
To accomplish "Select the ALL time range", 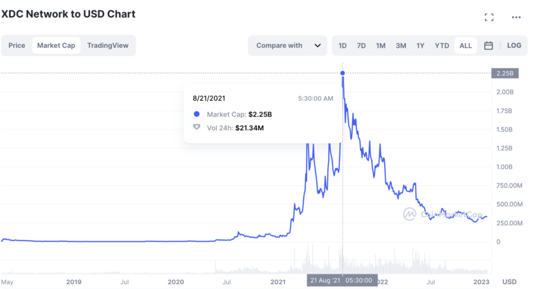I will [x=466, y=45].
